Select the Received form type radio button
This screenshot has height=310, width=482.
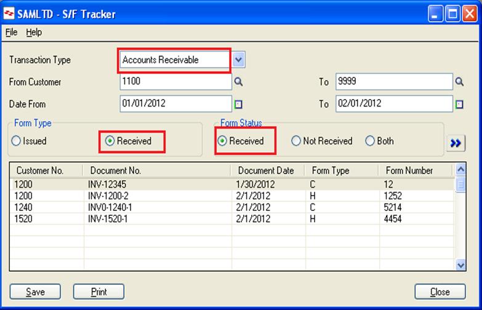coord(110,141)
